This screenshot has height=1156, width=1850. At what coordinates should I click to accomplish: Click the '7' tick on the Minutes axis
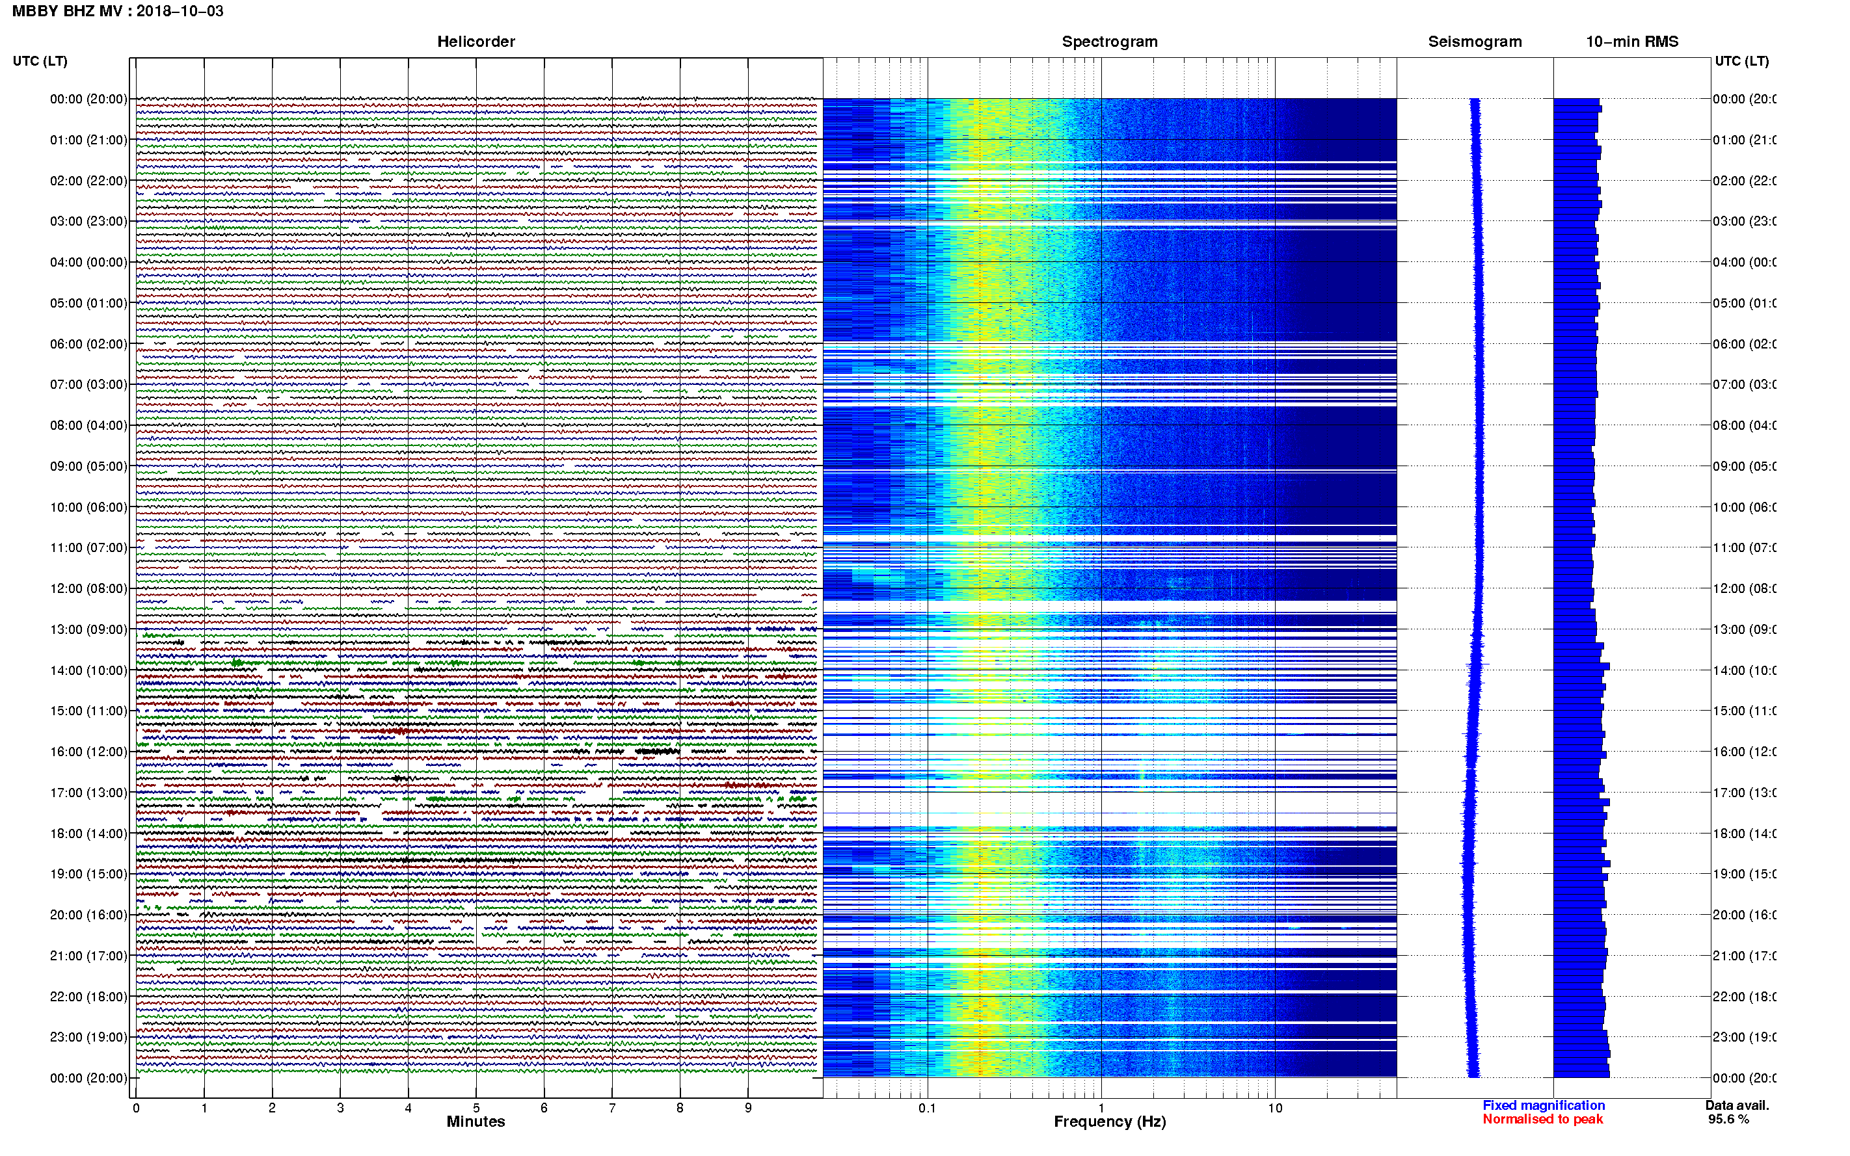pos(612,1108)
